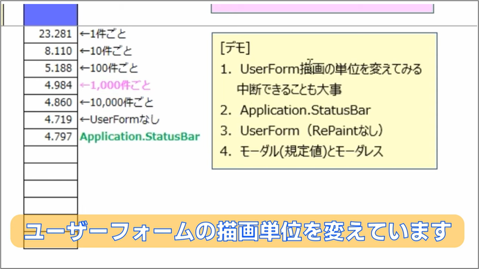
Task: Select the ←1件ごと label cell
Action: (x=103, y=35)
